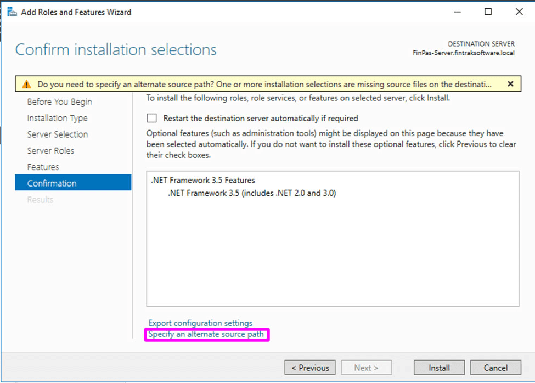Go to the Before You Begin step
This screenshot has height=383, width=535.
point(59,102)
